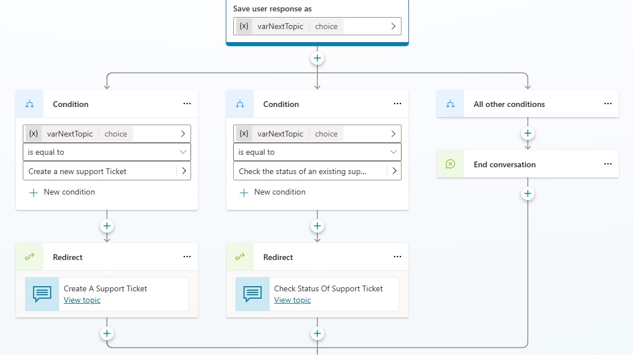
Task: Click View topic under Check Status Of Support Ticket
Action: coord(292,300)
